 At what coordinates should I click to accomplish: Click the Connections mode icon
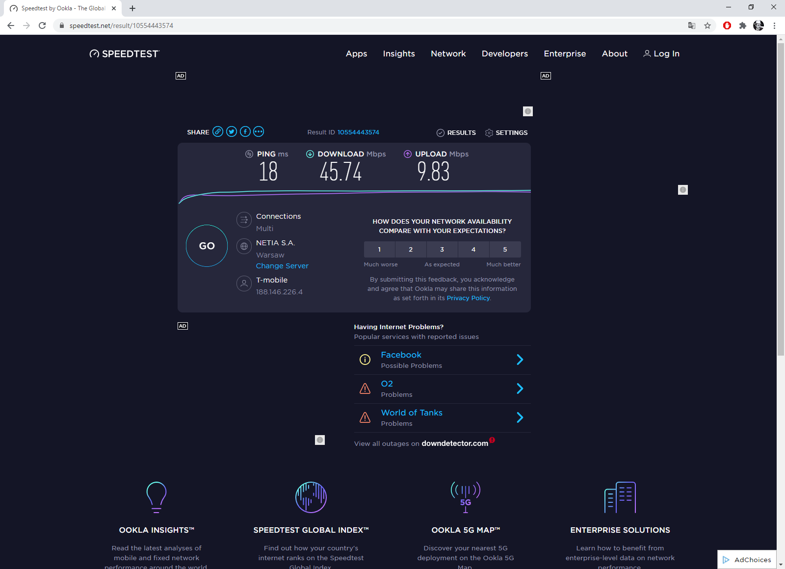click(244, 220)
